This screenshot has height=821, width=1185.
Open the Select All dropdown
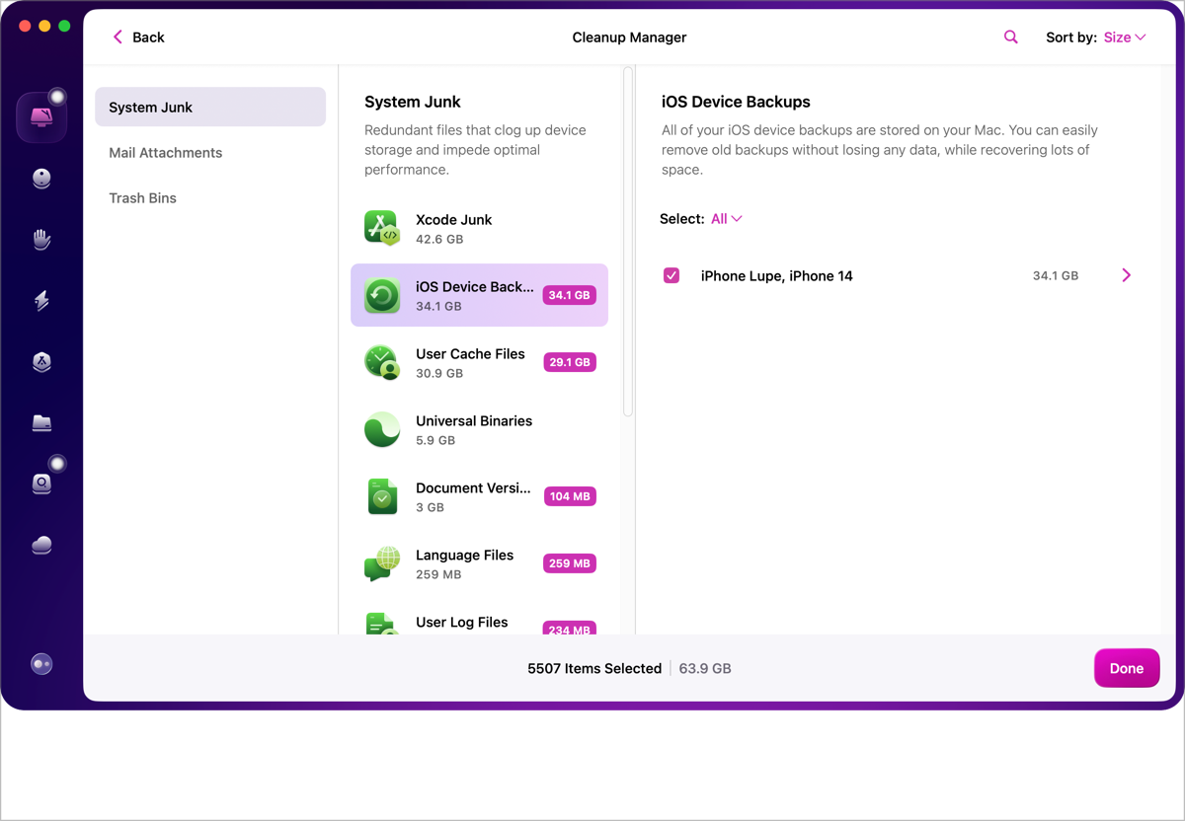pos(726,219)
